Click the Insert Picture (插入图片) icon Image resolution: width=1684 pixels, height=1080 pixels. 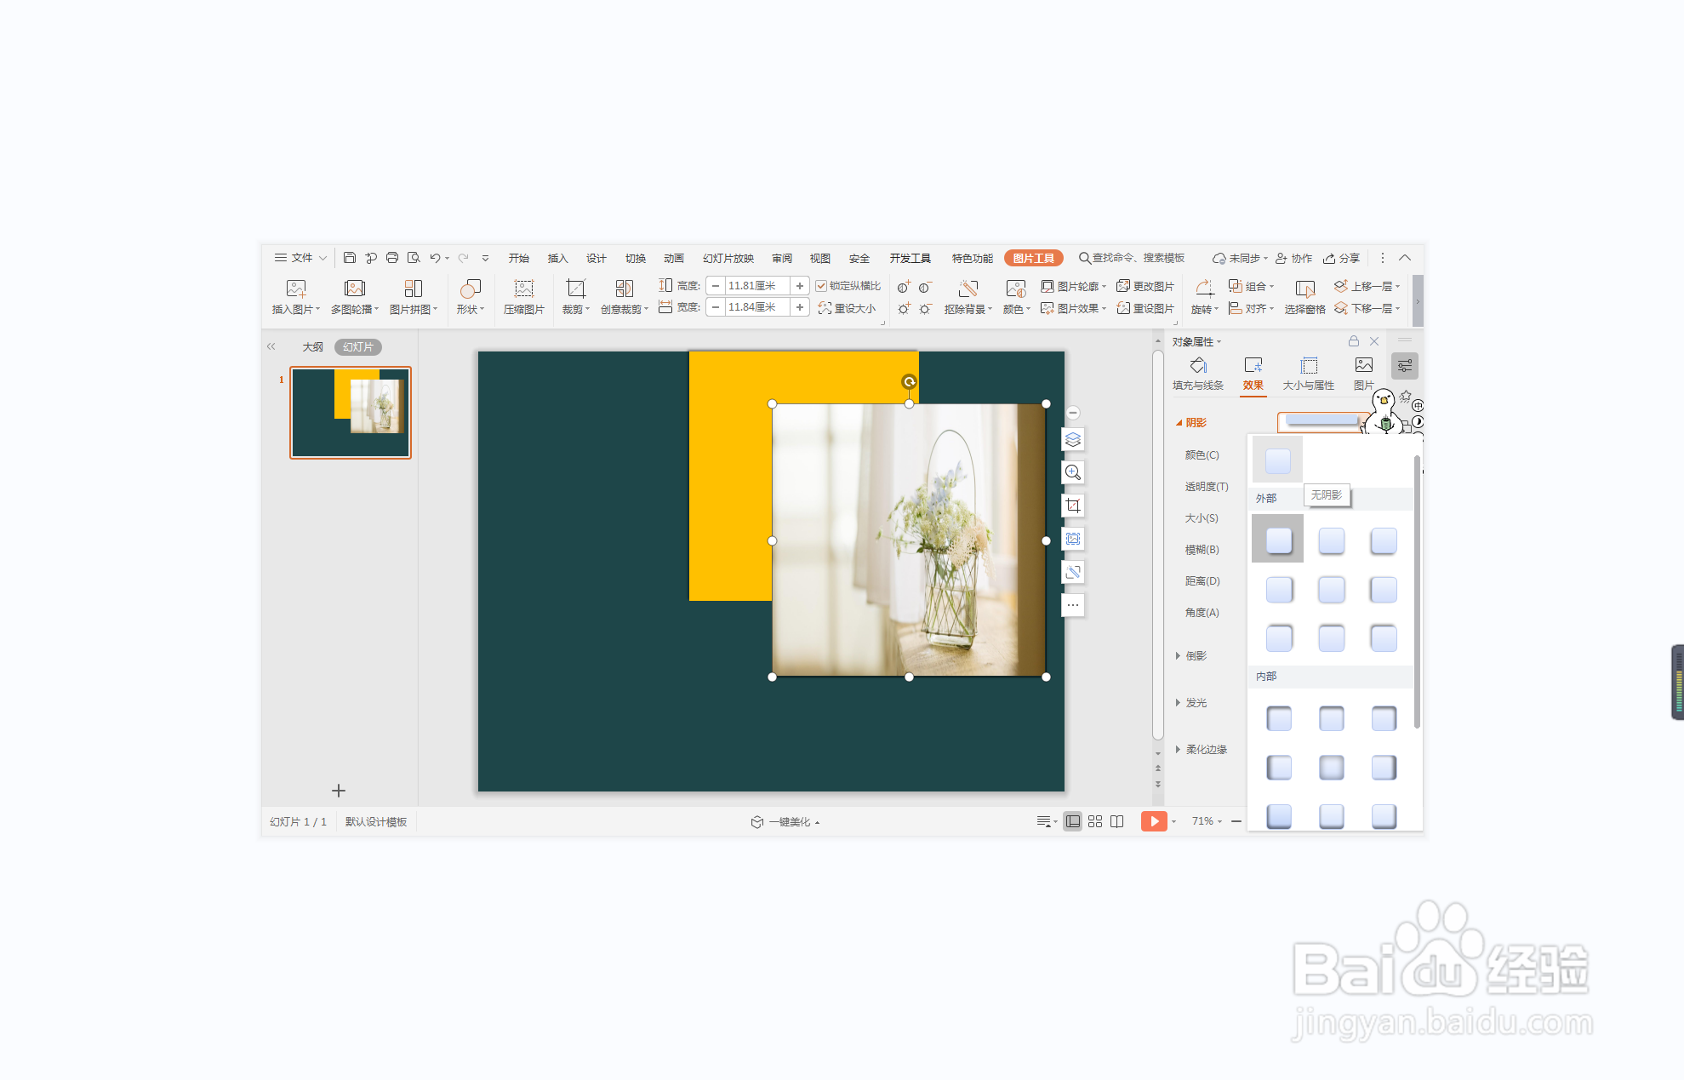click(295, 289)
